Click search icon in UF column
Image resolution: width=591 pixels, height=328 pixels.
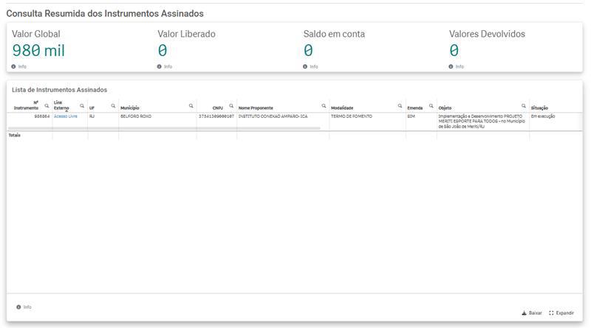pyautogui.click(x=113, y=105)
